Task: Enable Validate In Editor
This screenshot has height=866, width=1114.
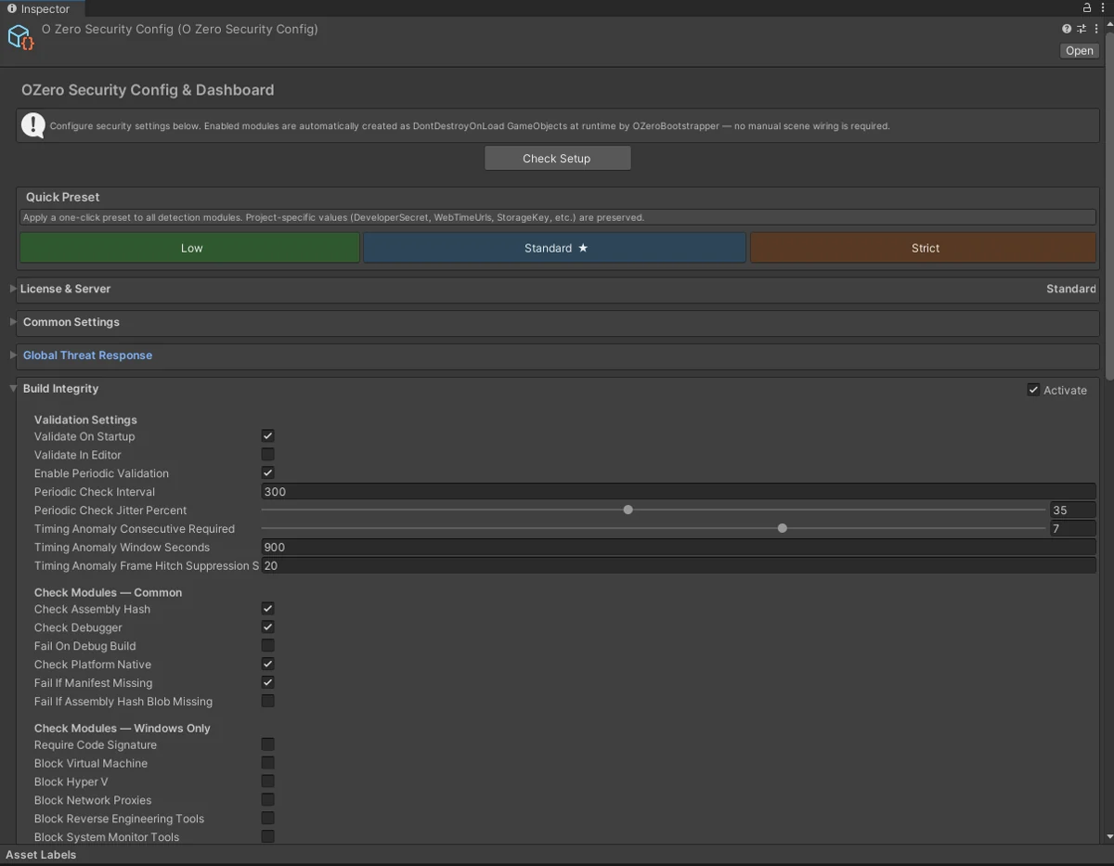Action: (267, 455)
